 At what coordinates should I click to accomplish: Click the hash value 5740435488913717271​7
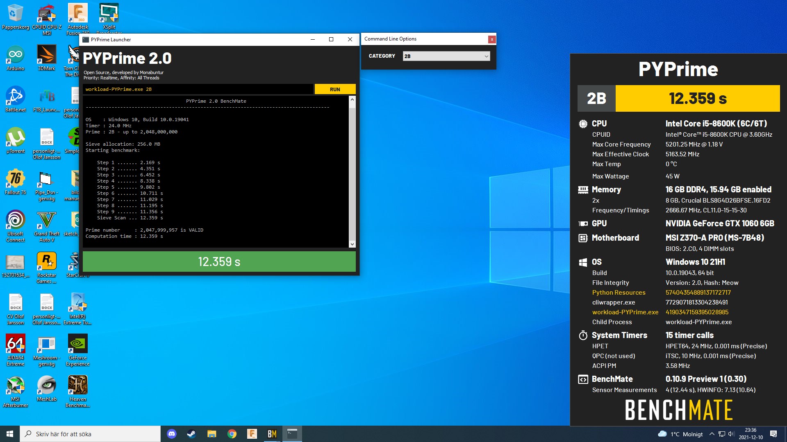(698, 293)
